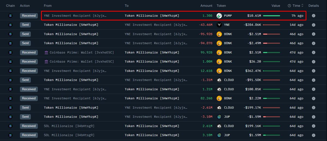Click Sent badge on the -94.87B BONK row

tap(25, 43)
